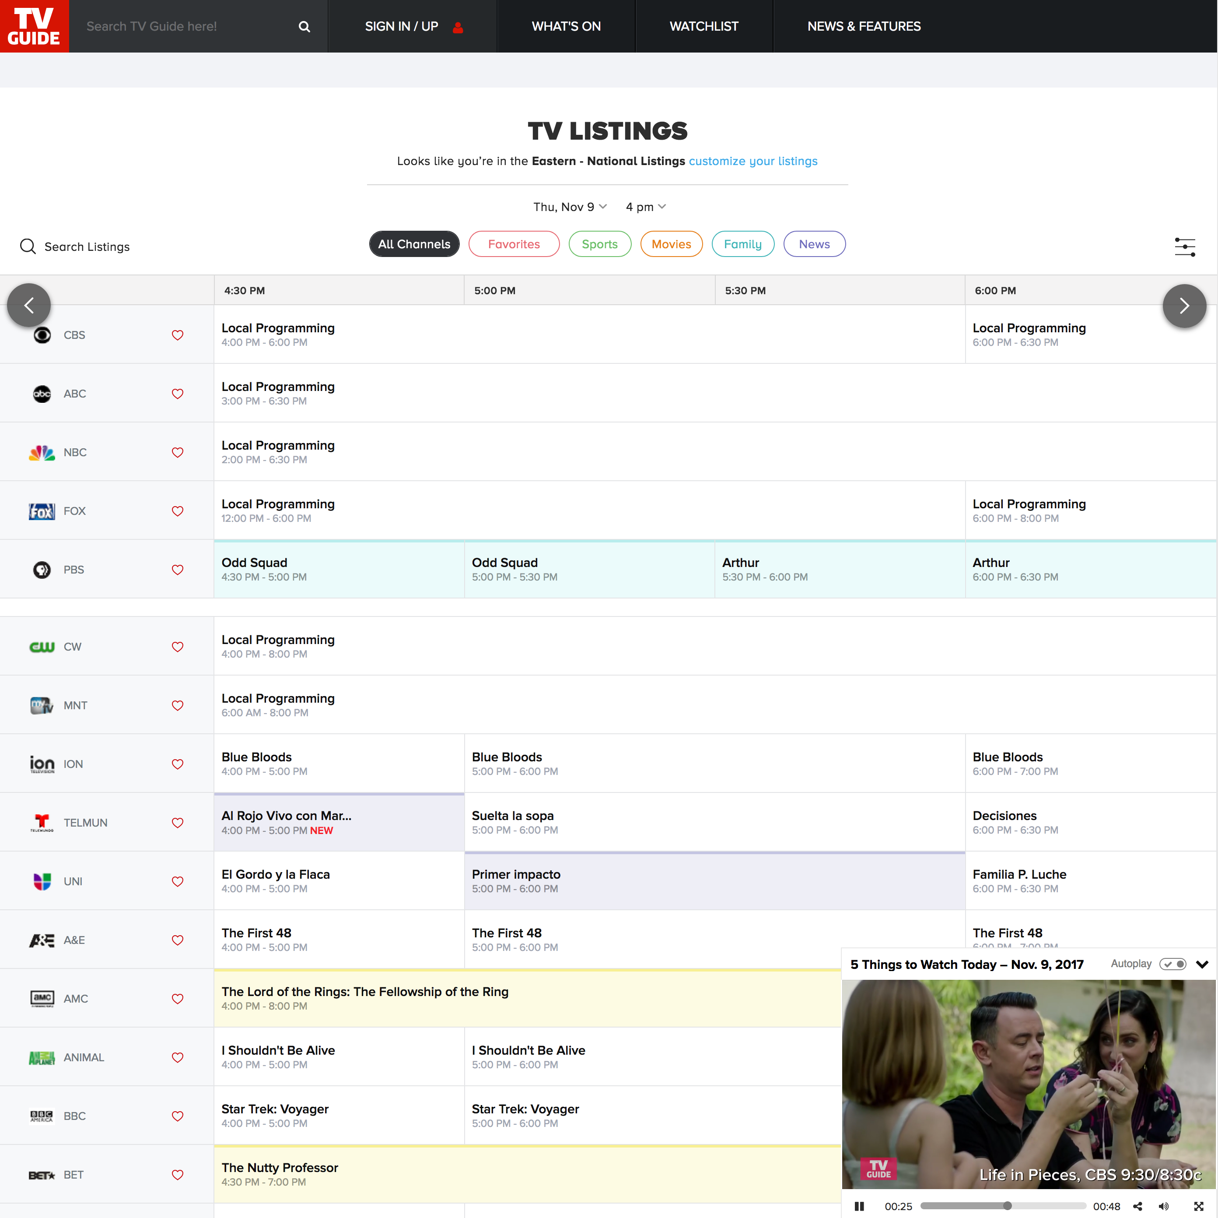Collapse the video player with chevron
Image resolution: width=1218 pixels, height=1218 pixels.
click(1202, 965)
